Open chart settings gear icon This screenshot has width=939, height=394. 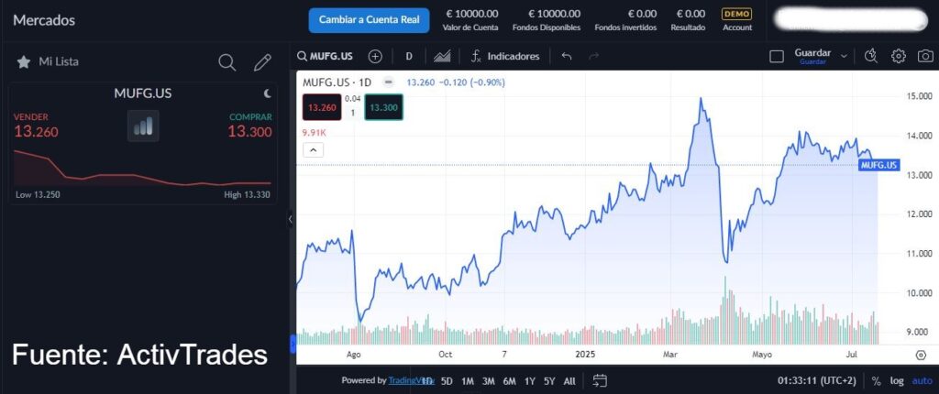pos(899,56)
